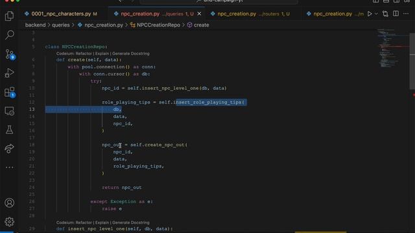Switch to 0001_npc_characters.py tab

[61, 14]
